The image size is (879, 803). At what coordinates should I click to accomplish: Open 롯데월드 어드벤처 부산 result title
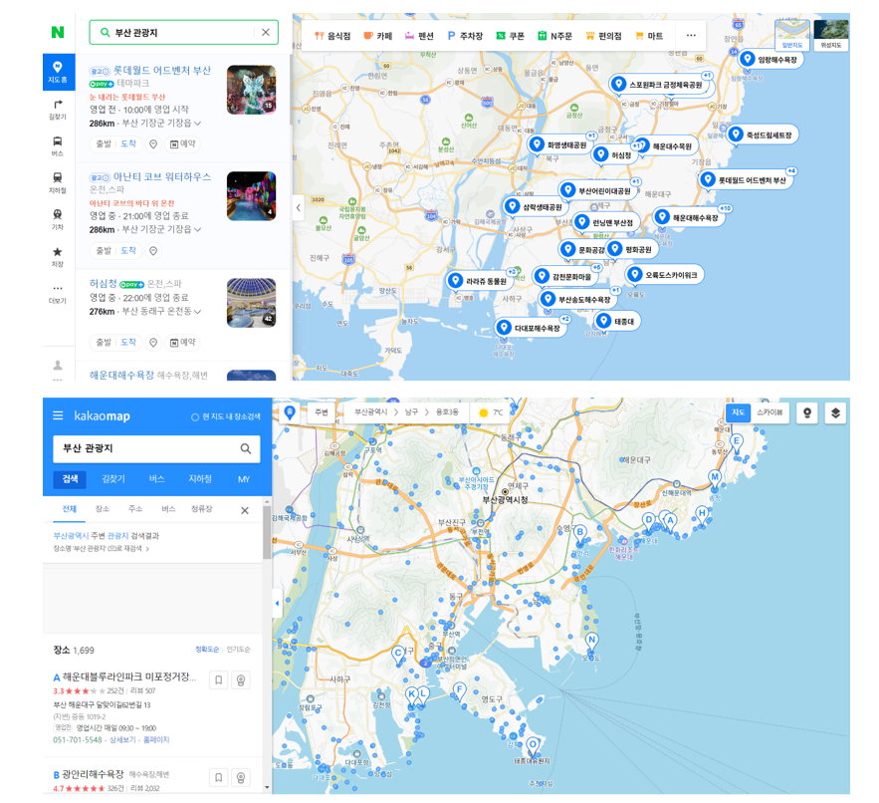click(162, 70)
